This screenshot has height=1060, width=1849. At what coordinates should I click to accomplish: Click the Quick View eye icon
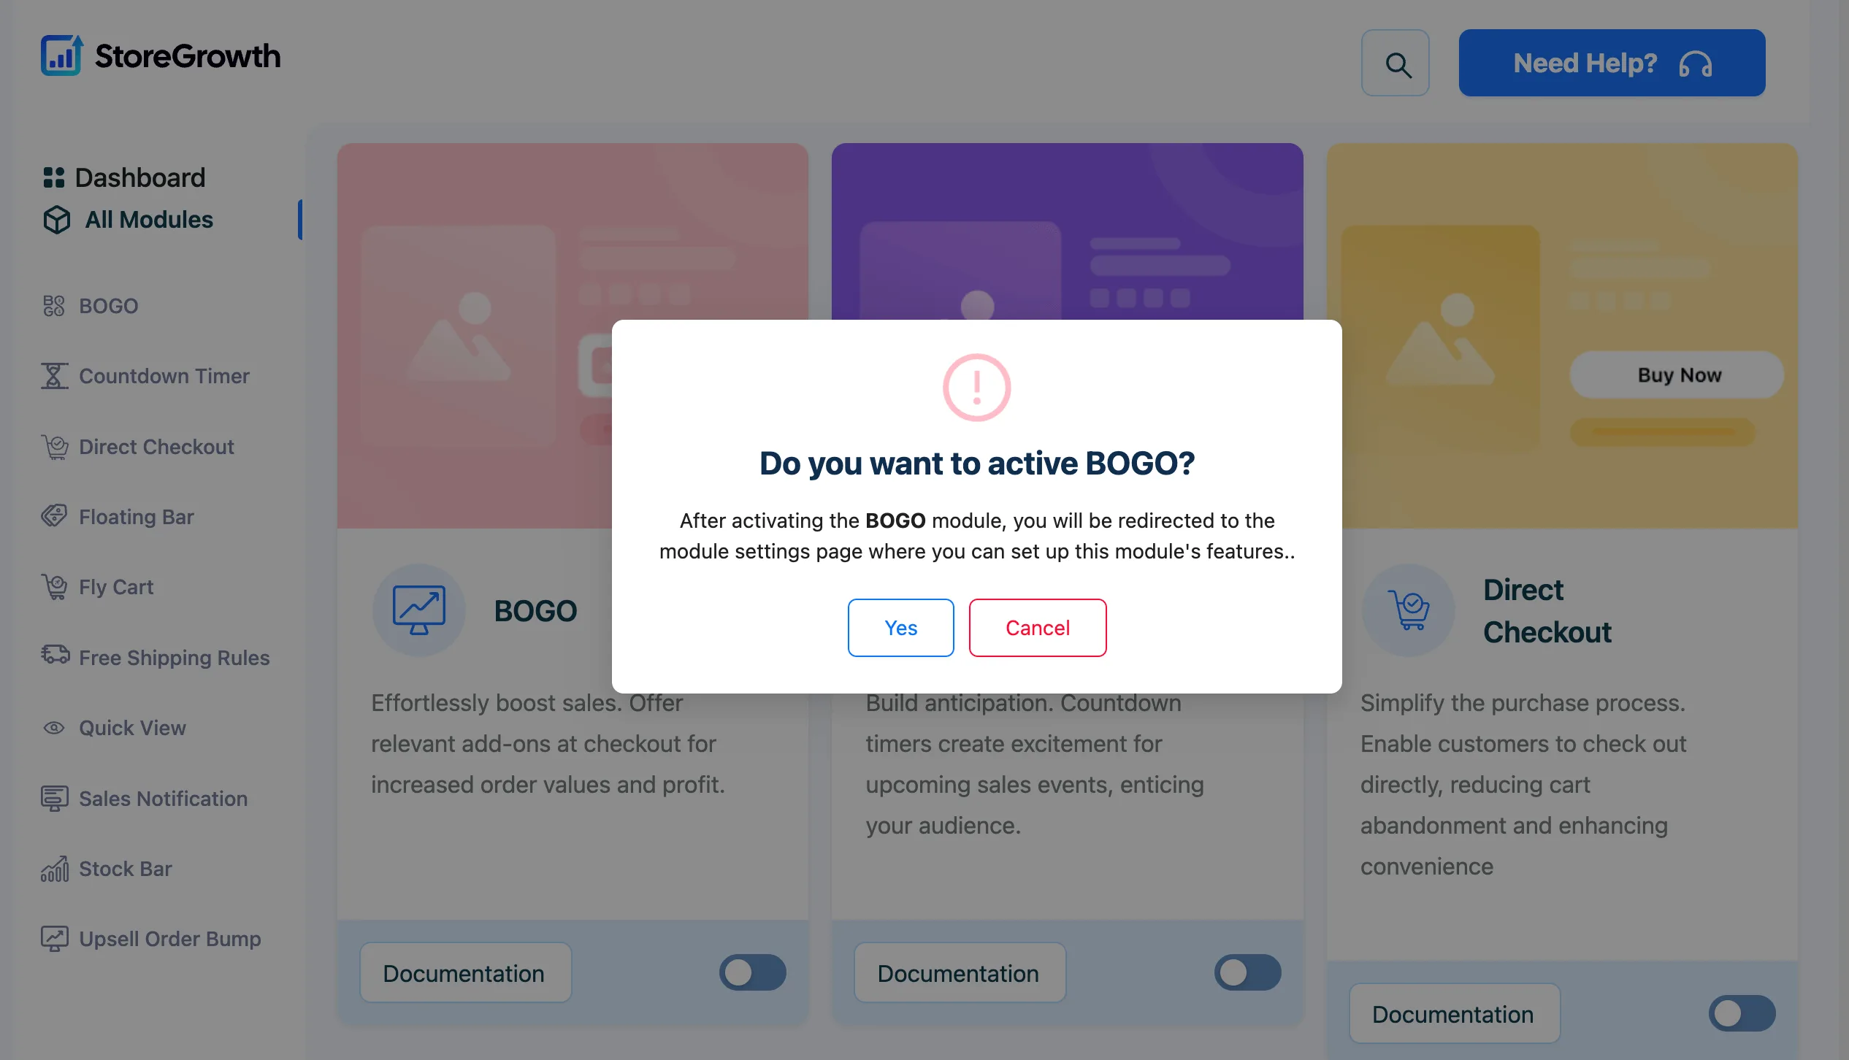coord(54,728)
